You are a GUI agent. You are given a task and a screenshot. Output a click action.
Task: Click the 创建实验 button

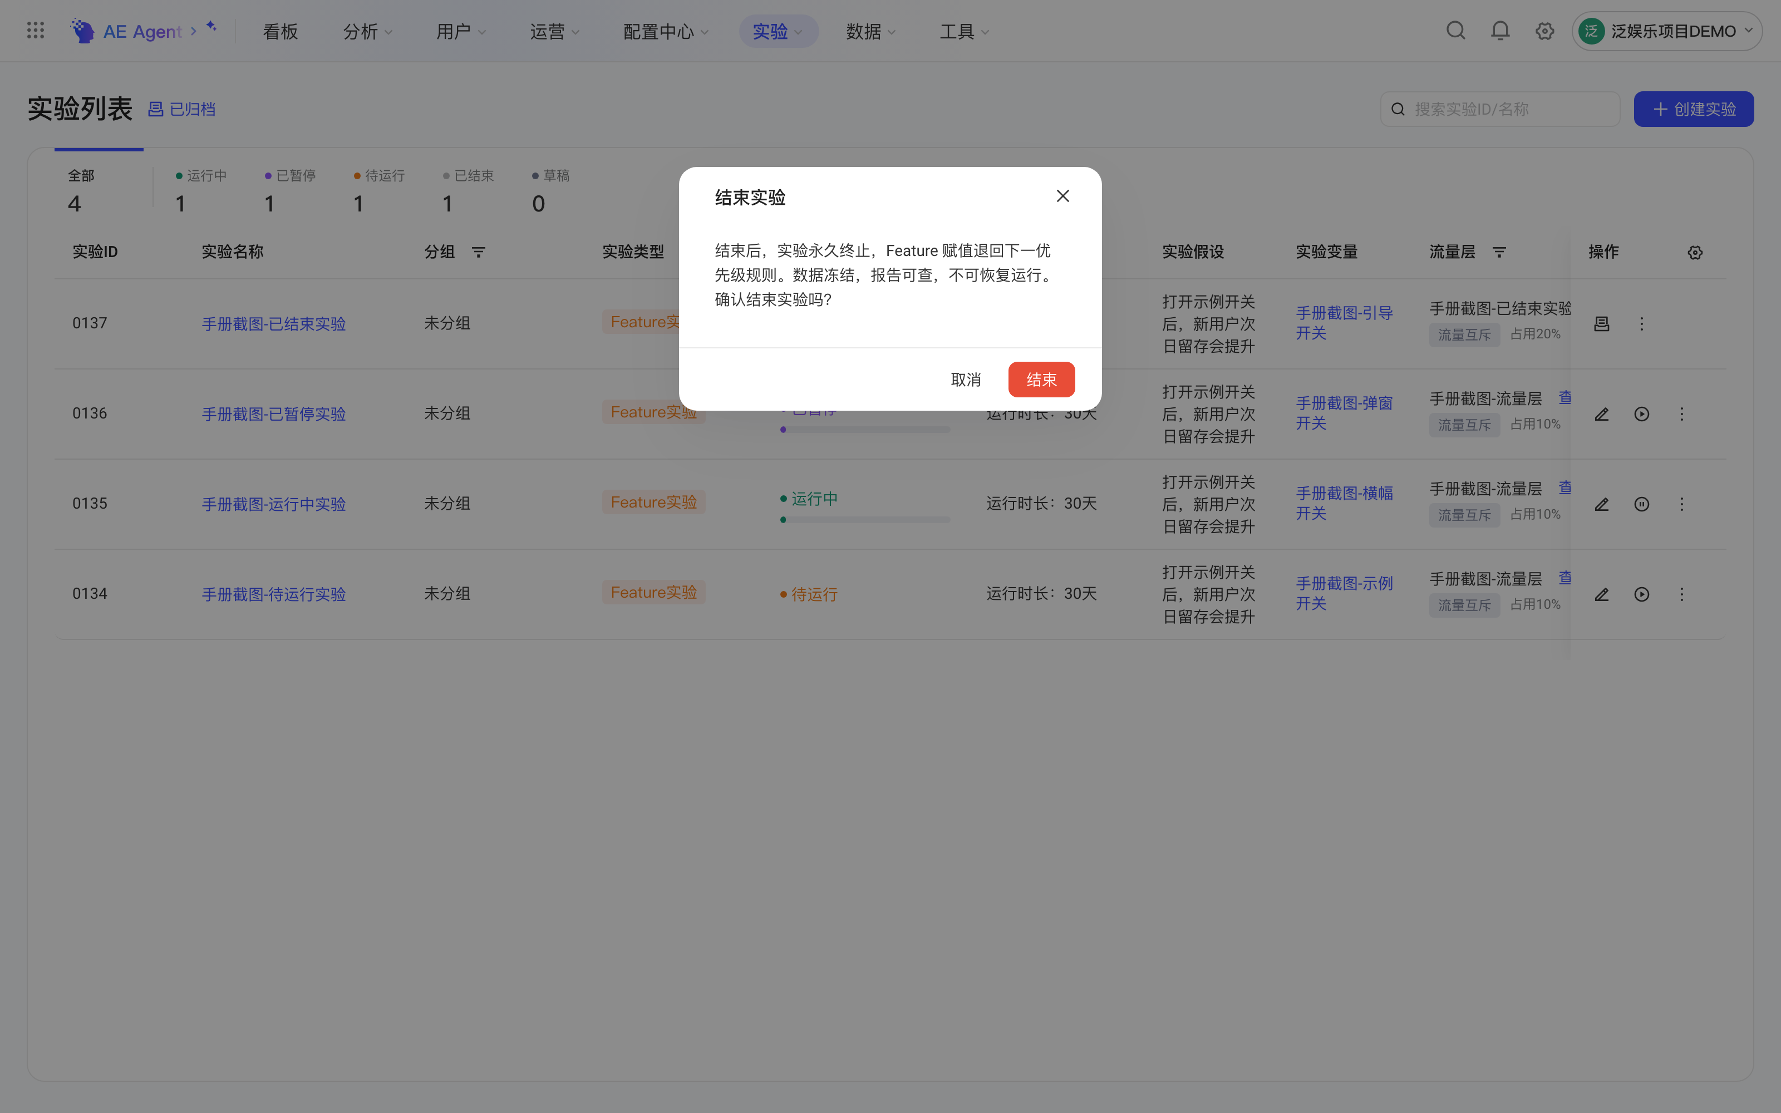click(1694, 109)
